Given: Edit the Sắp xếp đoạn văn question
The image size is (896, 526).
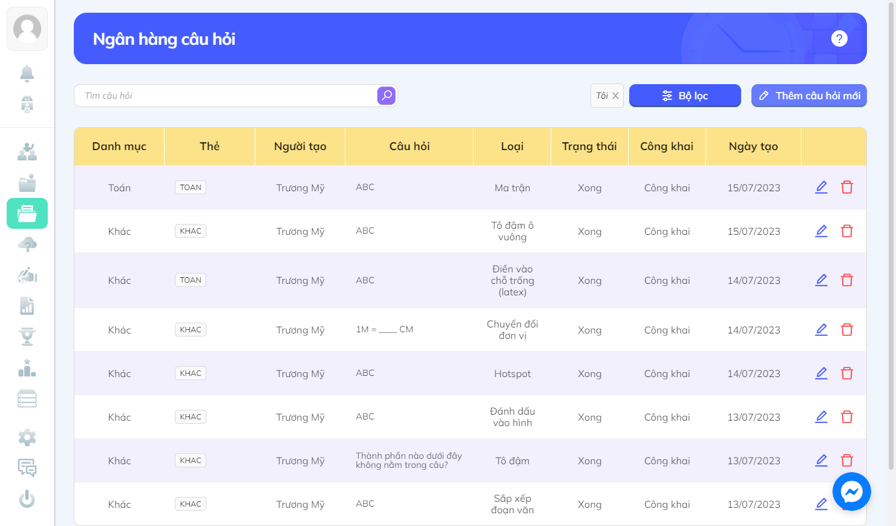Looking at the screenshot, I should coord(821,504).
